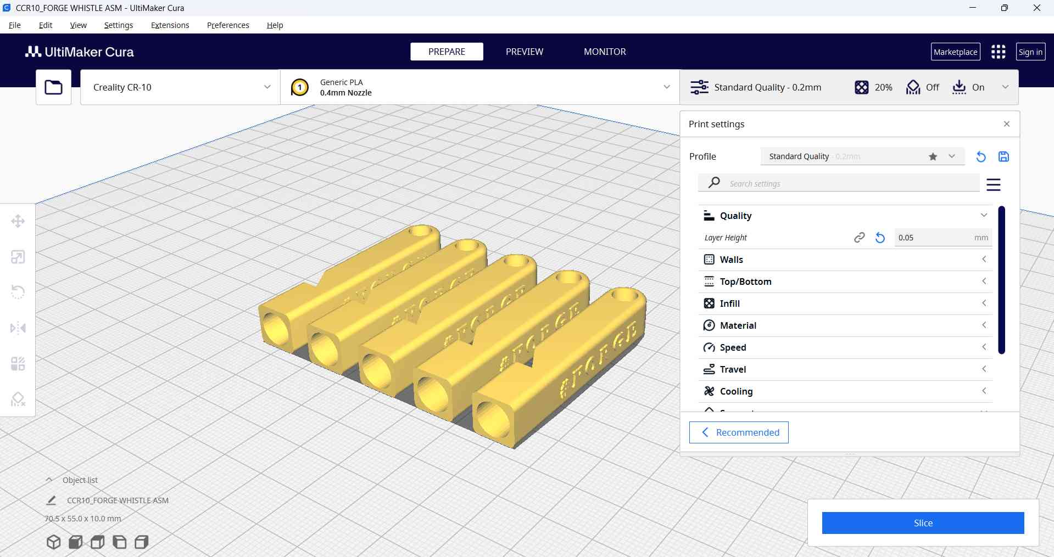Viewport: 1054px width, 557px height.
Task: Open the setting visibility hamburger menu
Action: (x=994, y=184)
